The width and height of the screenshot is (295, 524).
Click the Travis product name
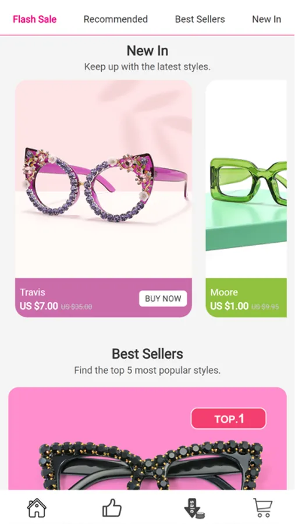click(x=33, y=292)
